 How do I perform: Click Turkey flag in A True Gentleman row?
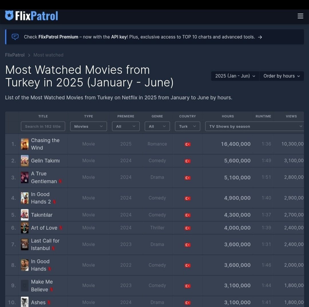click(187, 178)
